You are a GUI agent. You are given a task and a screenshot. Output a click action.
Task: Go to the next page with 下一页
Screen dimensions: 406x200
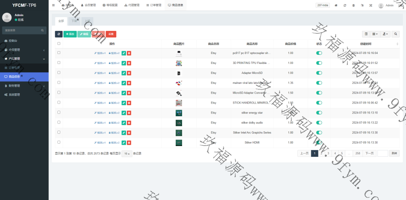pos(369,153)
